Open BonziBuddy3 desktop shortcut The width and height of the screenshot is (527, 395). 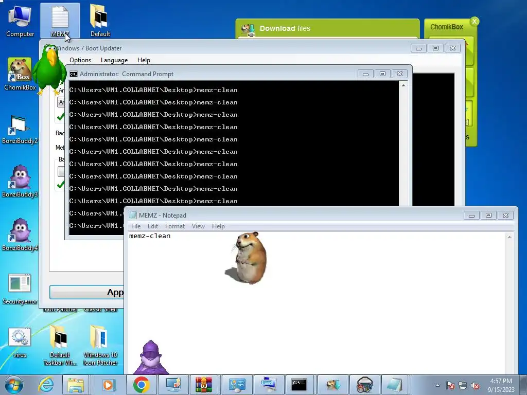tap(20, 182)
